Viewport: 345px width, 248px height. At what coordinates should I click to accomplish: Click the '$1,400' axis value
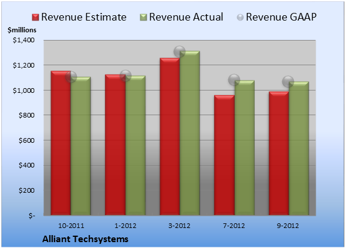pos(23,40)
